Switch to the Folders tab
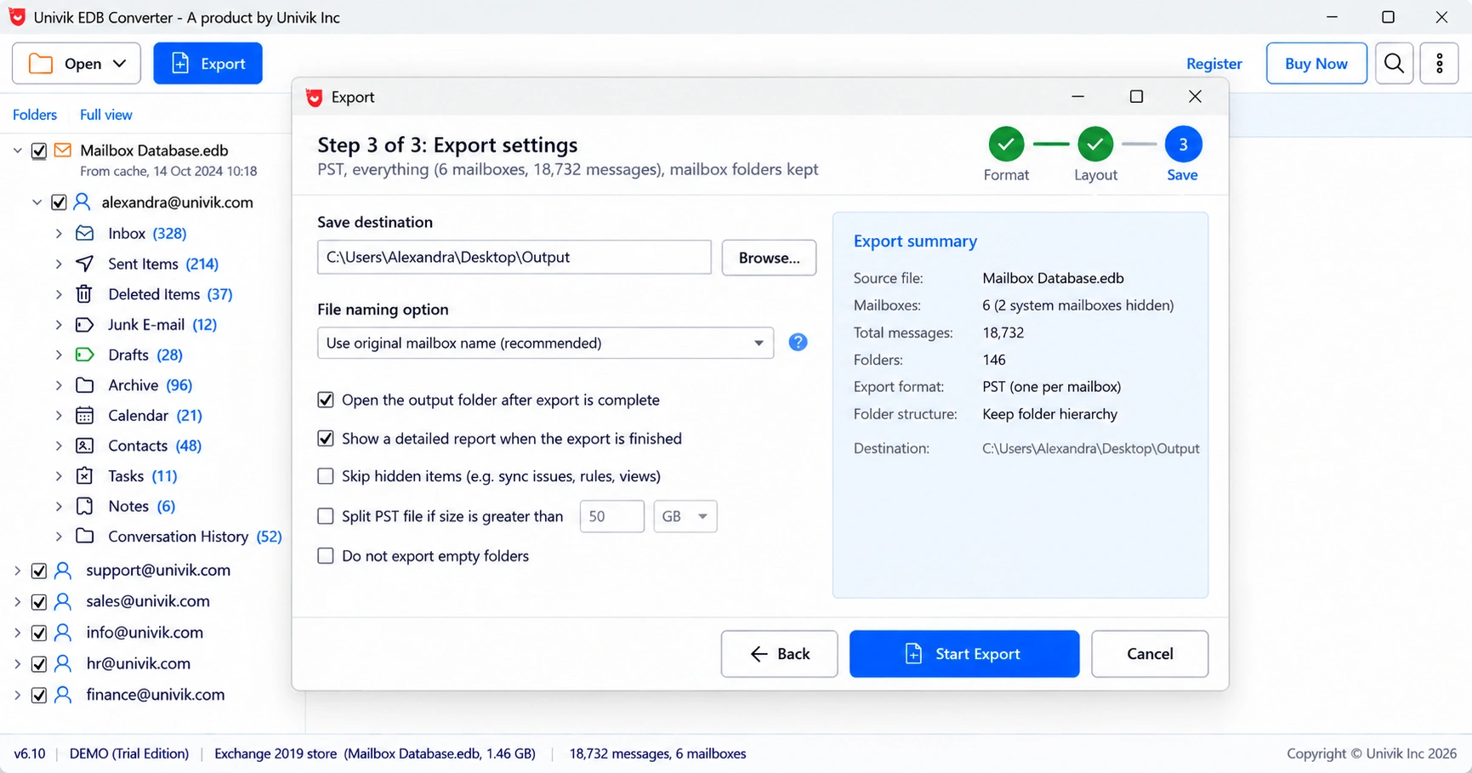Image resolution: width=1472 pixels, height=773 pixels. (35, 115)
